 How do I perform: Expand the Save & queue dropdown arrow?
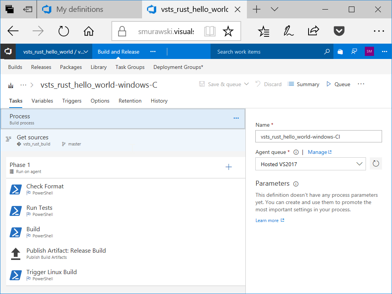click(247, 84)
